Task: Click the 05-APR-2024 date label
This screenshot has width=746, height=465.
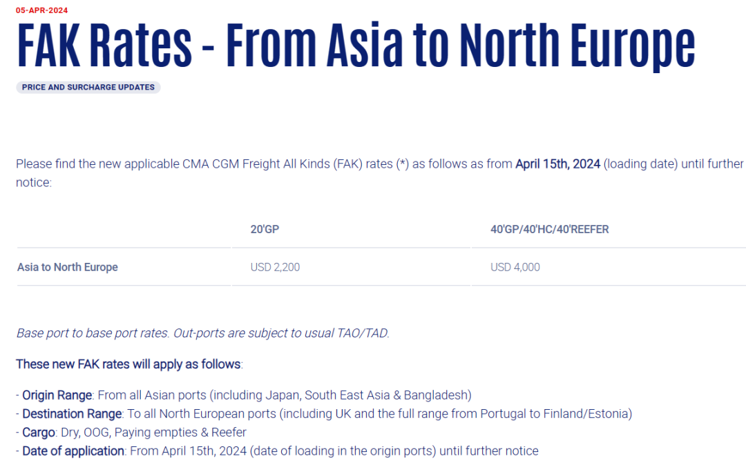Action: pyautogui.click(x=42, y=10)
